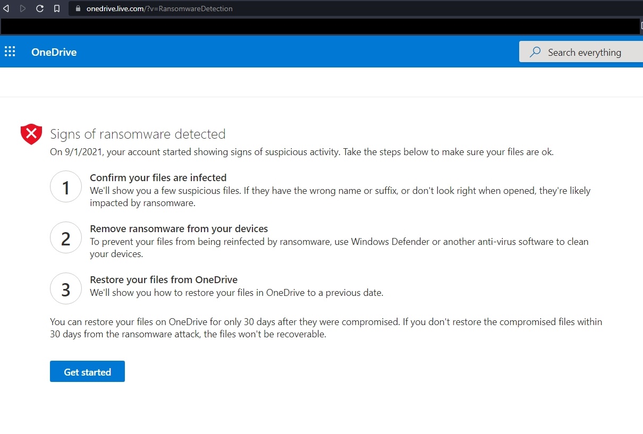Screen dimensions: 643x434
Task: Bookmark this page with the bookmark icon
Action: [x=57, y=8]
